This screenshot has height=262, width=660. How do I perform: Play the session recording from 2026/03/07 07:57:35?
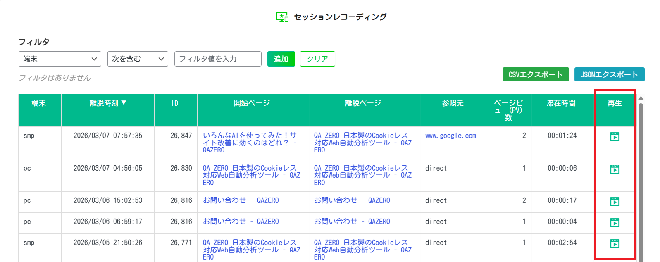point(615,137)
